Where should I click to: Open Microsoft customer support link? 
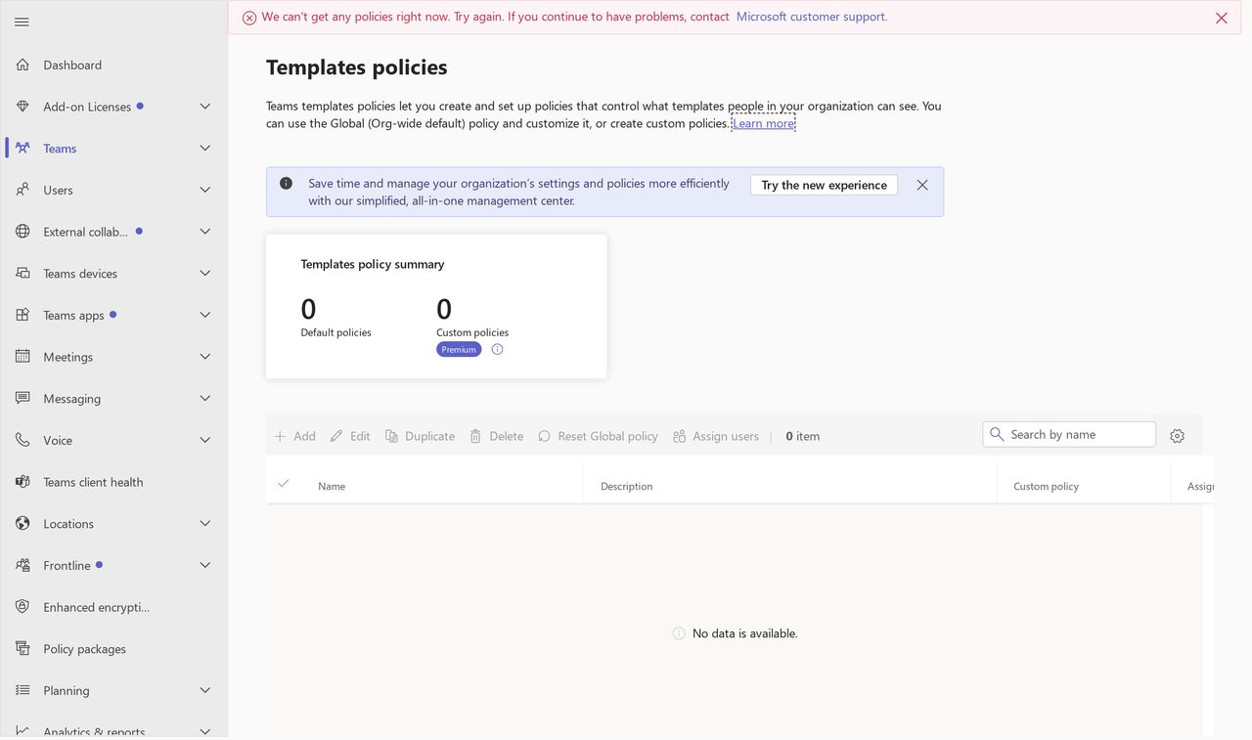click(x=812, y=17)
